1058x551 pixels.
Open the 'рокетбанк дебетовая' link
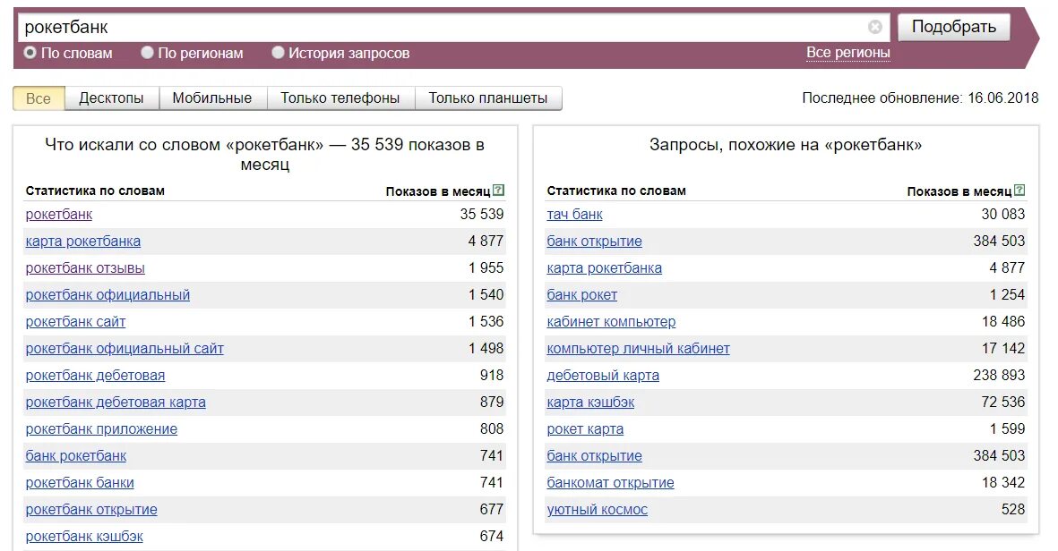95,375
